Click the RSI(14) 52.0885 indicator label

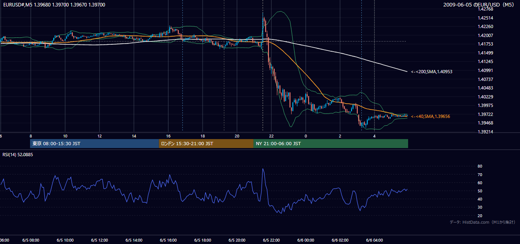[18, 155]
